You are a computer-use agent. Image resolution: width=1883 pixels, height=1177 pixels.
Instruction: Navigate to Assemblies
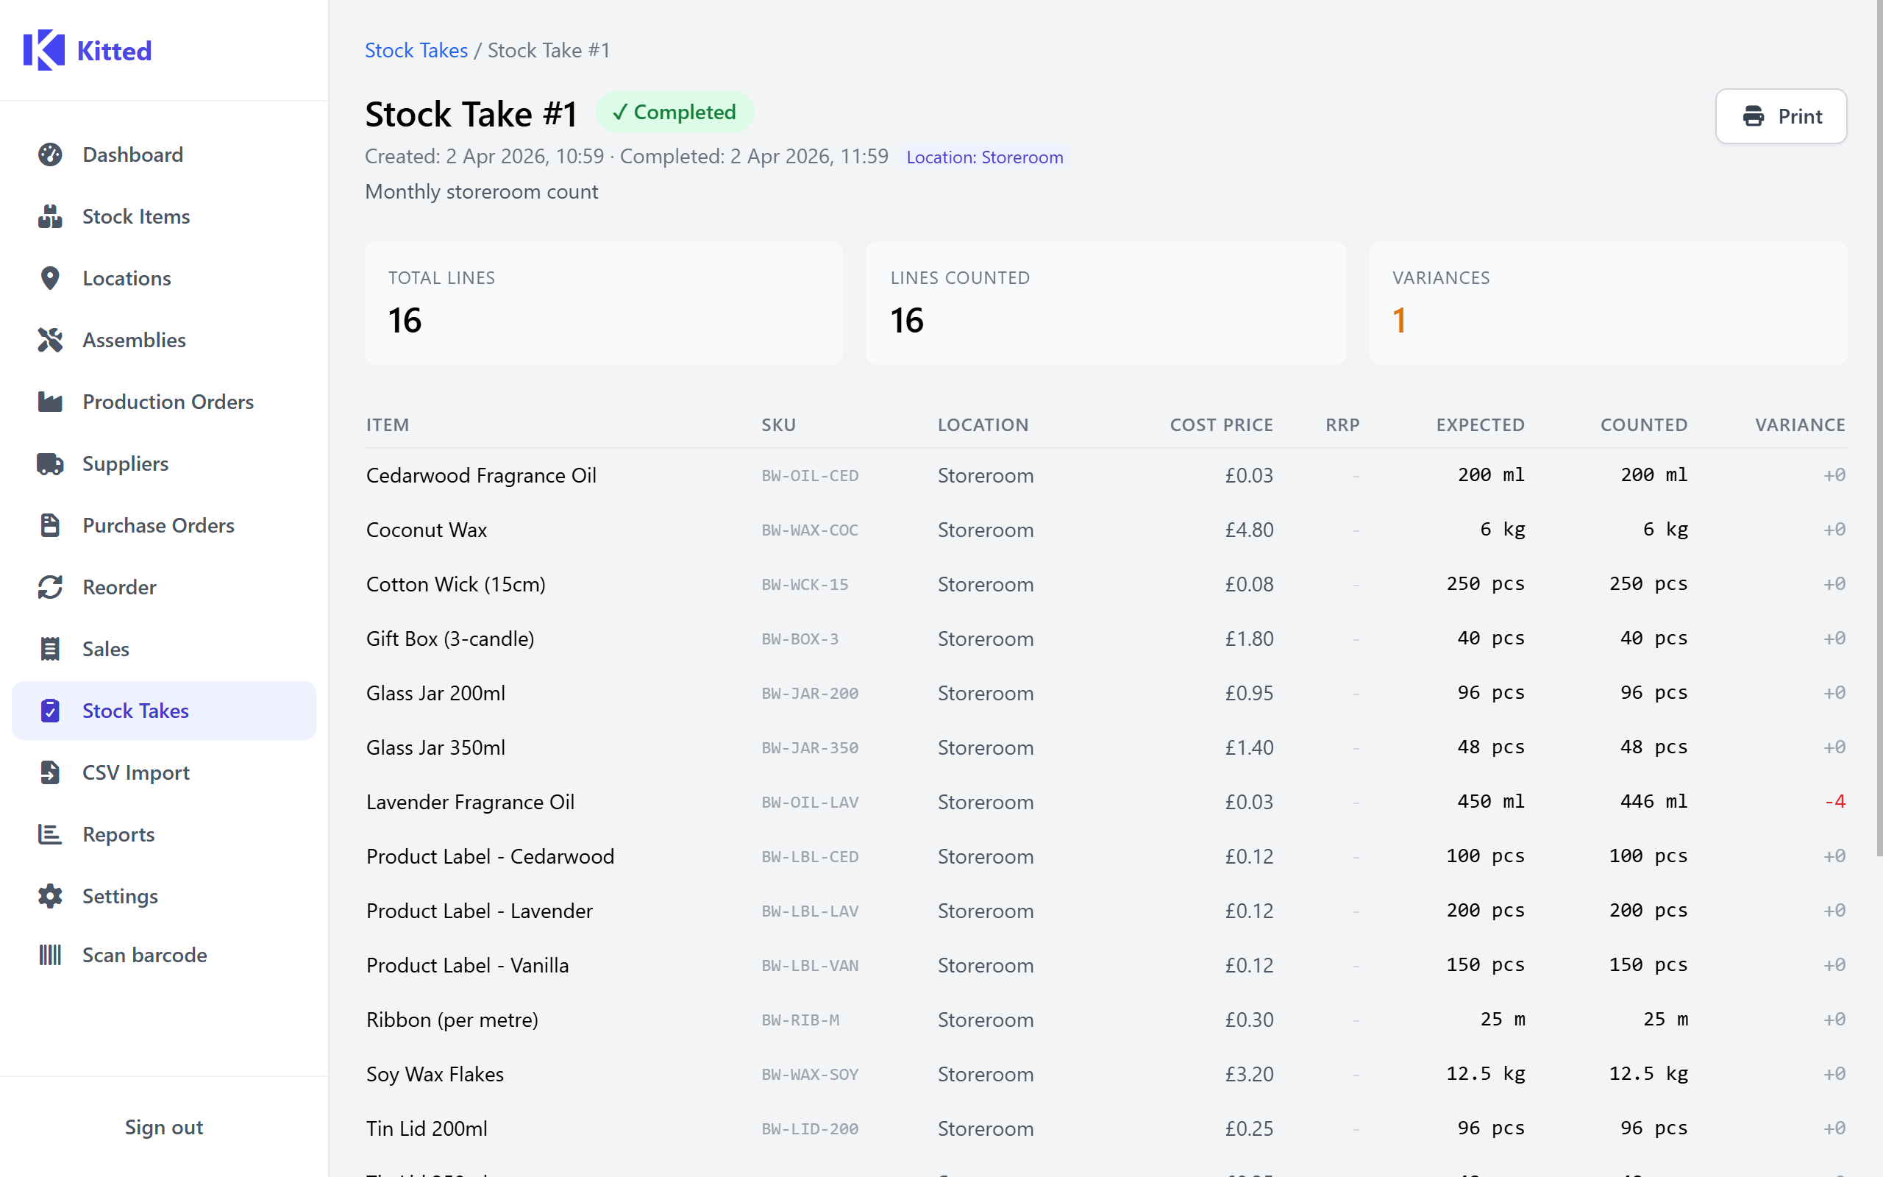pyautogui.click(x=164, y=340)
